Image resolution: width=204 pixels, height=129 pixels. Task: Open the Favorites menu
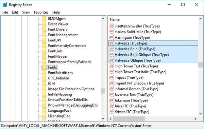(41, 12)
